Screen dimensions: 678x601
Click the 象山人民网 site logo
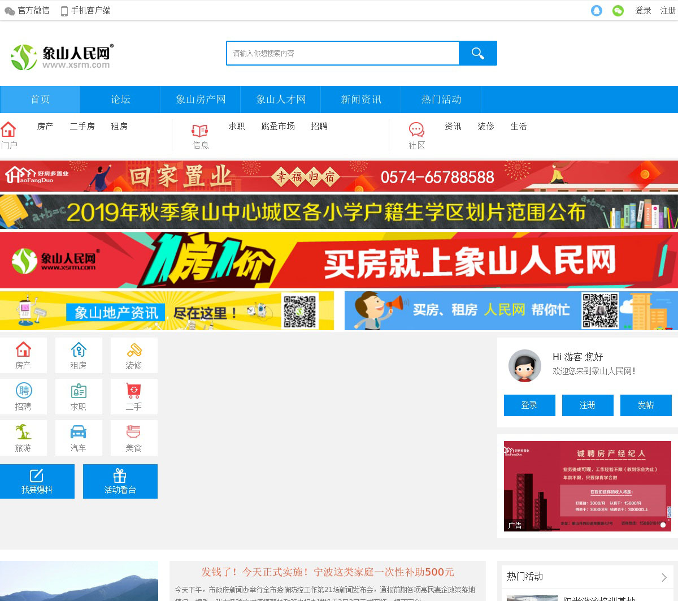pos(62,57)
